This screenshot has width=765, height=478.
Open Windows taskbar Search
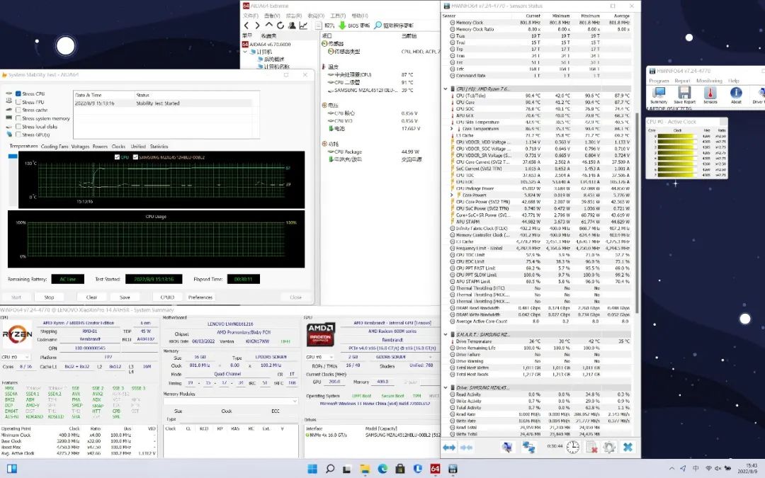330,469
